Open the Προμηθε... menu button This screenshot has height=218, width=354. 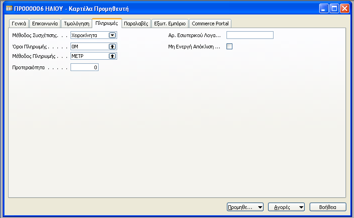[245, 207]
